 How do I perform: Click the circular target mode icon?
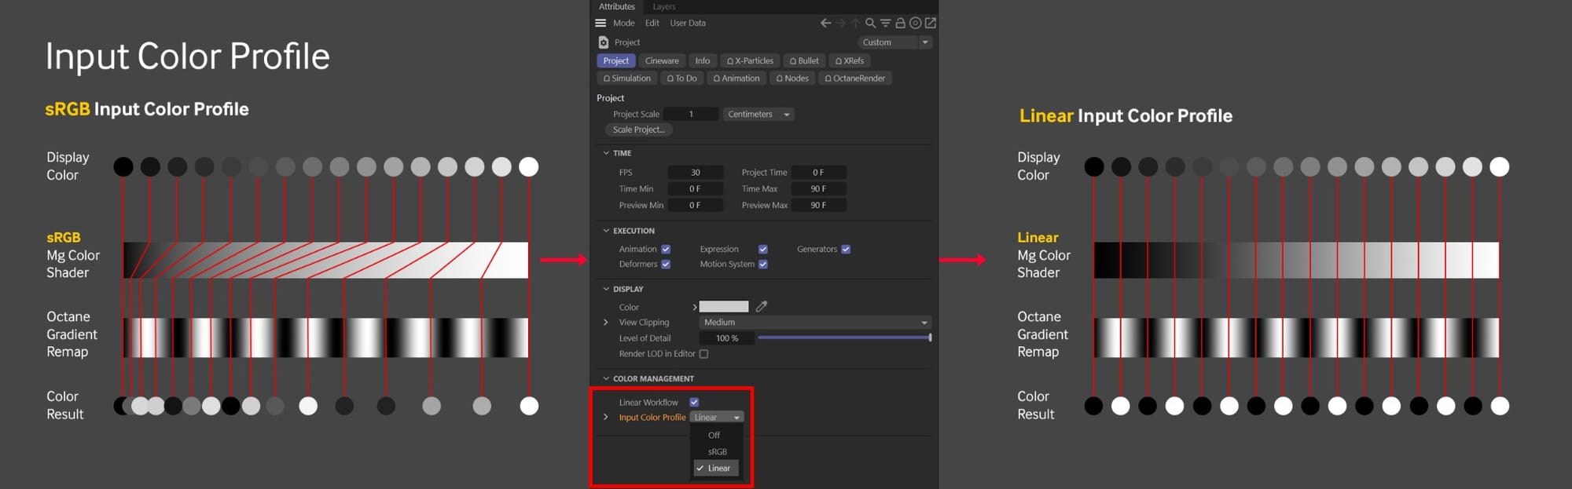point(915,23)
